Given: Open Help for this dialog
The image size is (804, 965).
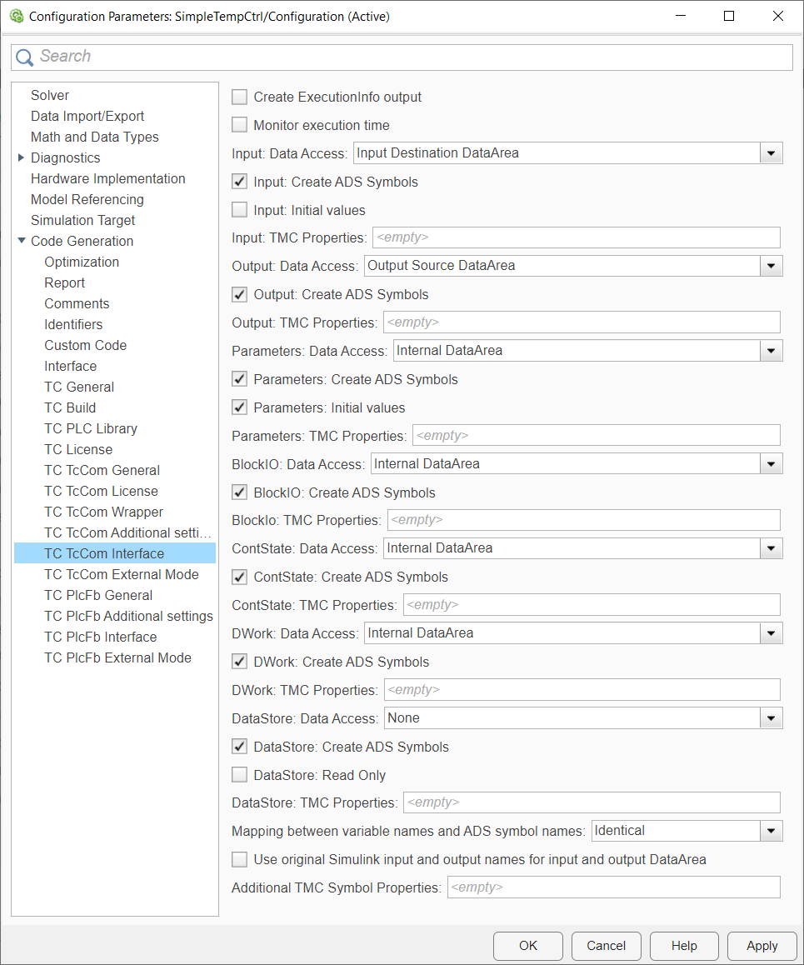Looking at the screenshot, I should pyautogui.click(x=684, y=946).
